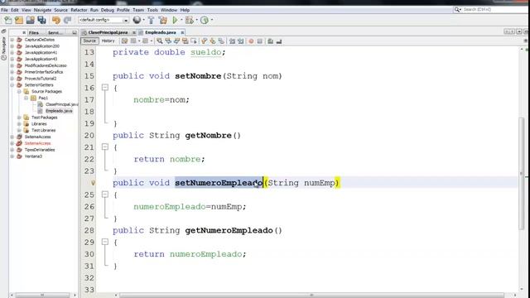
Task: Collapse the setNombre method fold at line 16
Action: click(x=105, y=88)
